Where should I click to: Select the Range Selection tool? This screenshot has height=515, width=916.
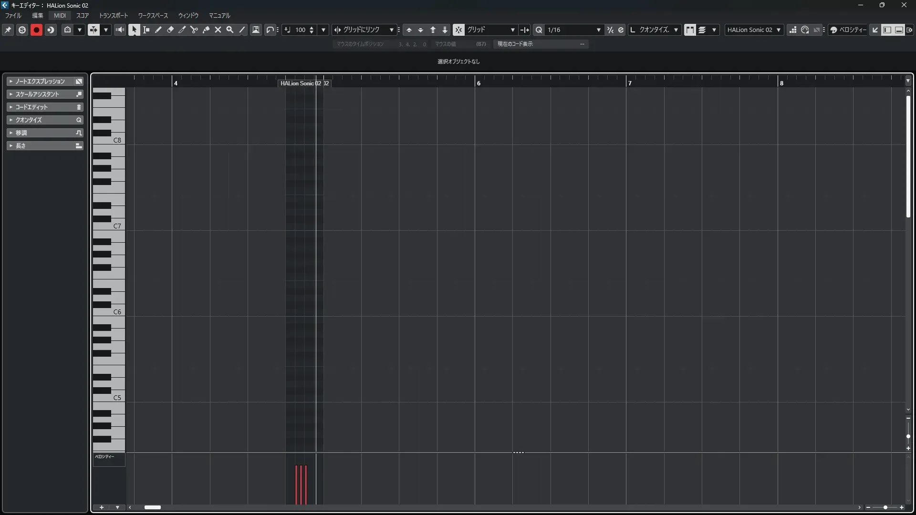point(146,30)
